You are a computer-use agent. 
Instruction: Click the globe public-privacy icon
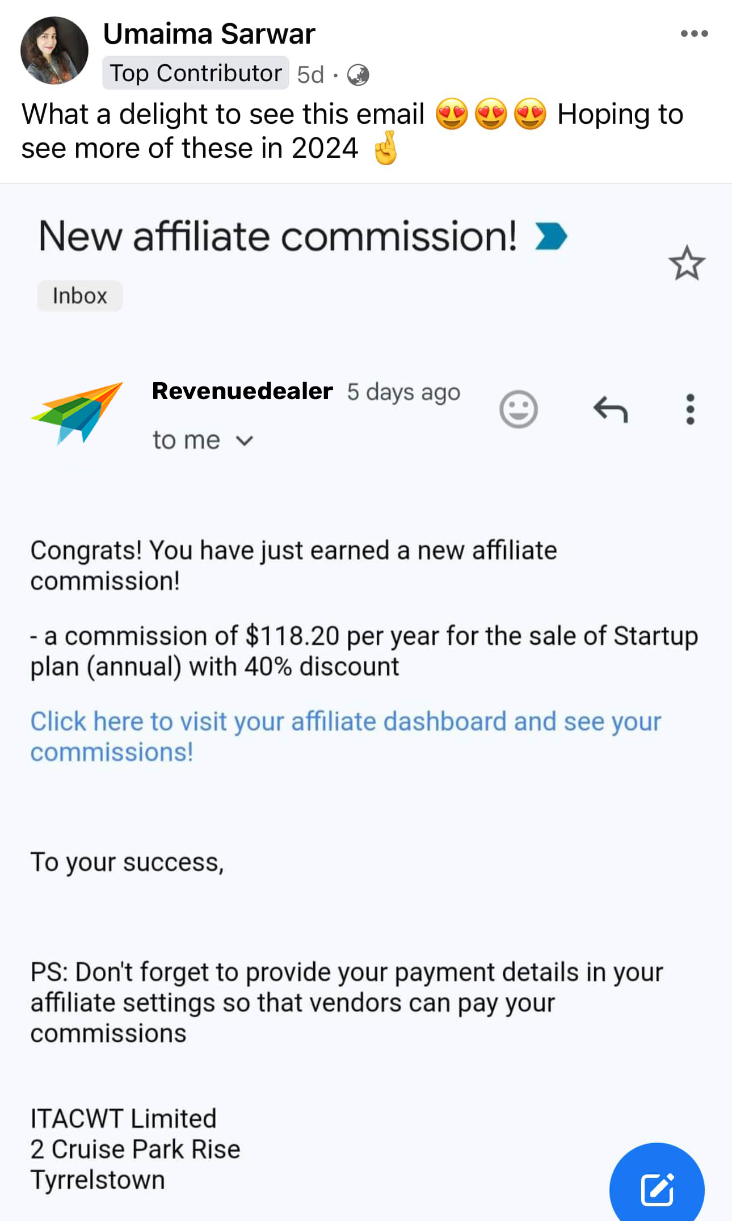[x=358, y=74]
